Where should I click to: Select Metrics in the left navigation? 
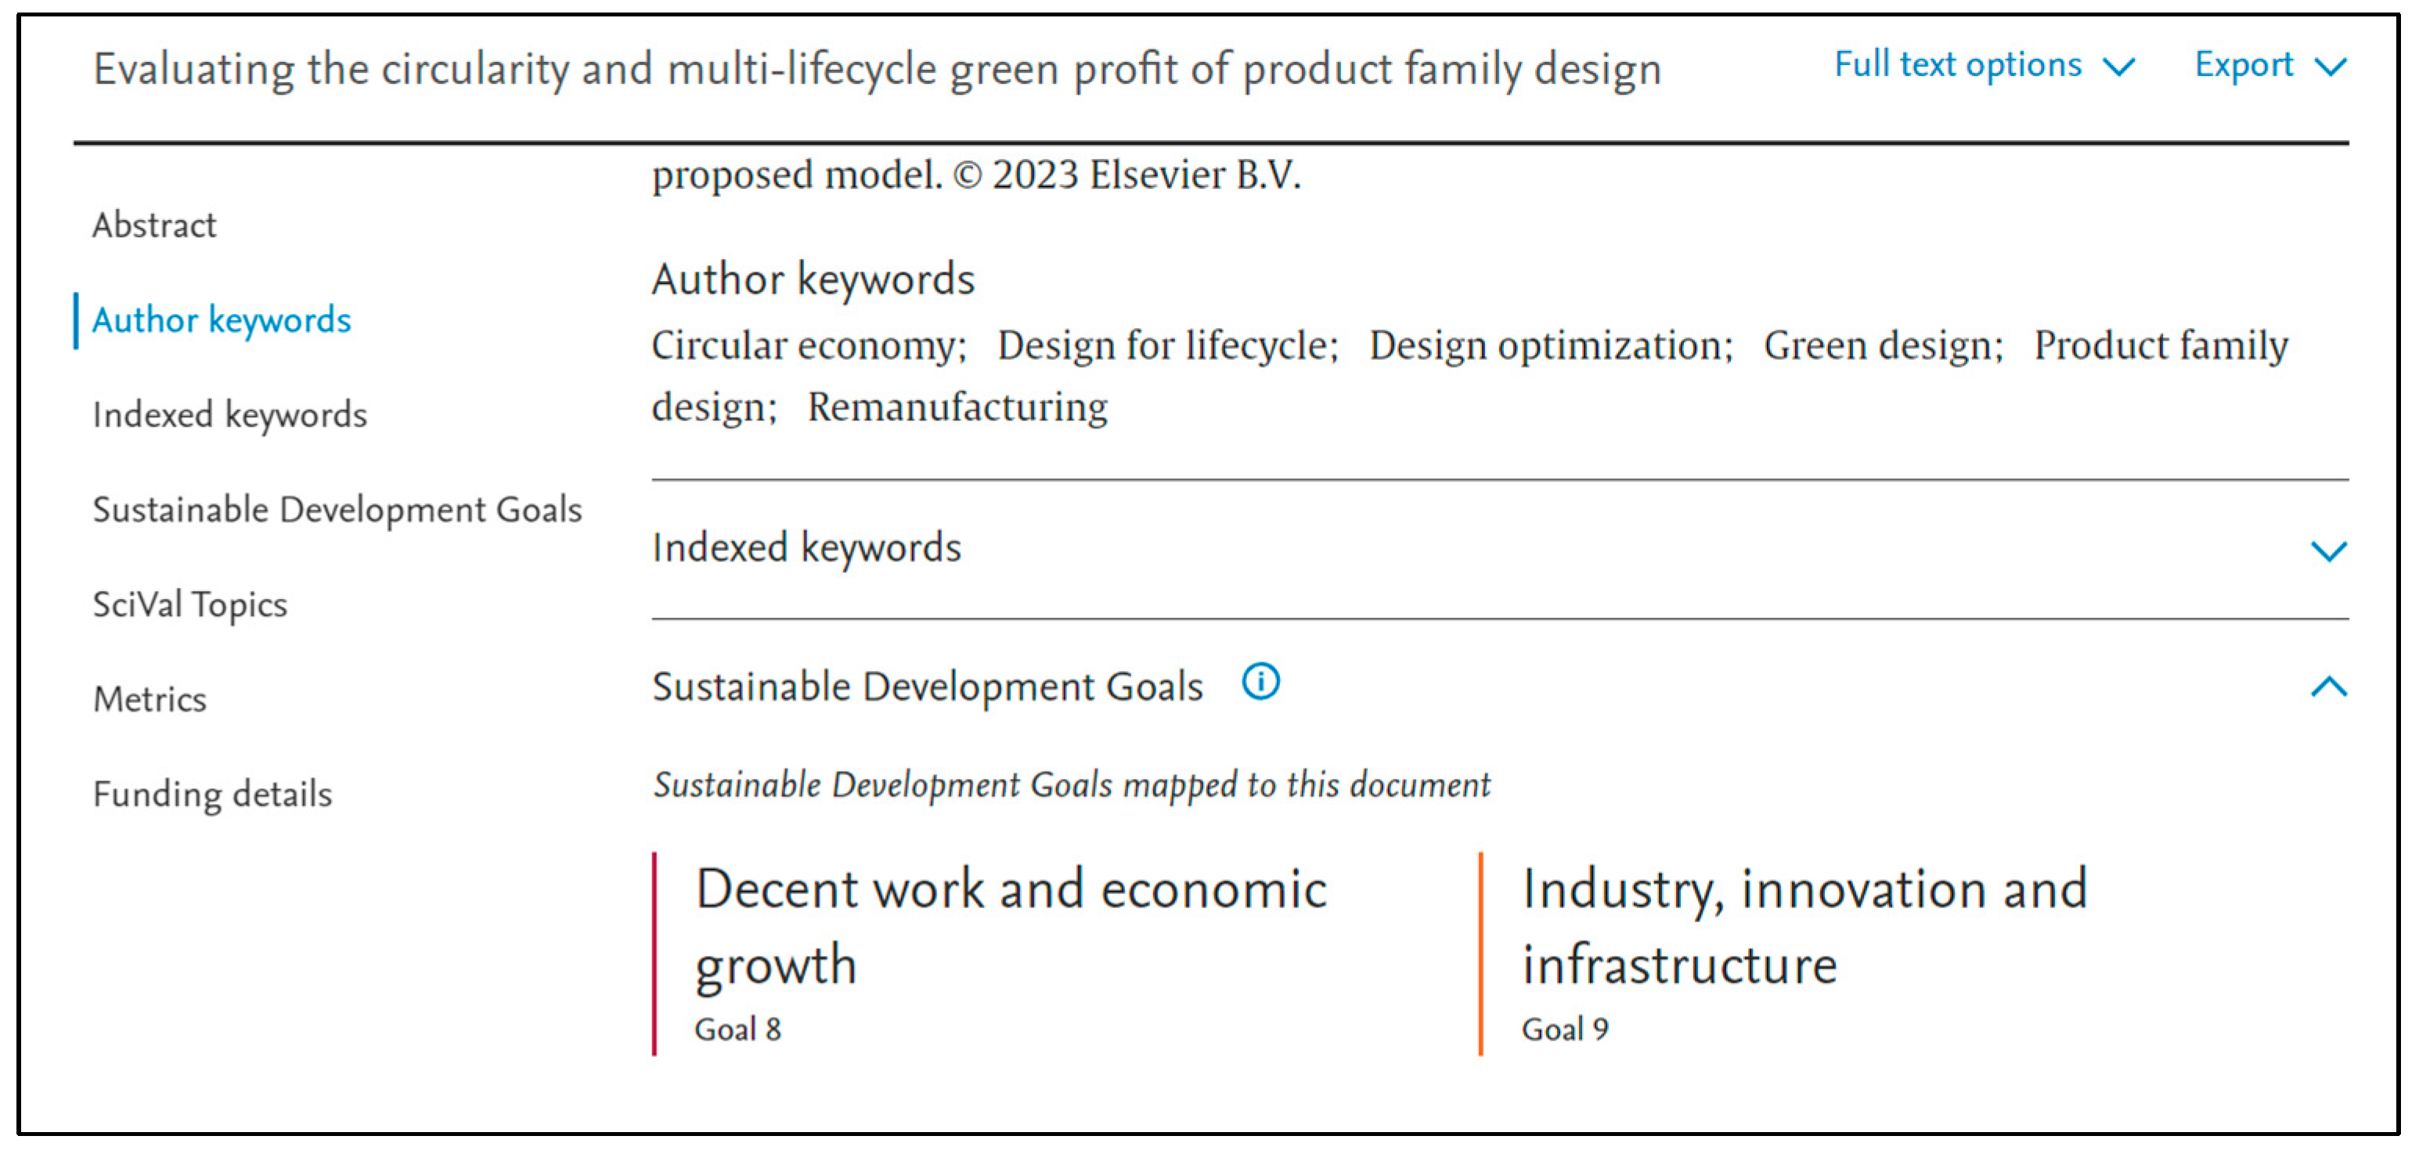point(150,700)
